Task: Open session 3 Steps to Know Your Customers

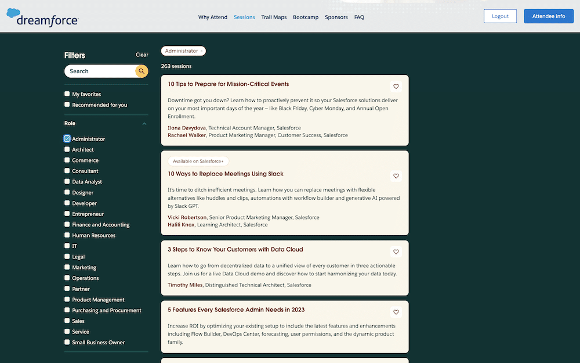Action: [235, 249]
